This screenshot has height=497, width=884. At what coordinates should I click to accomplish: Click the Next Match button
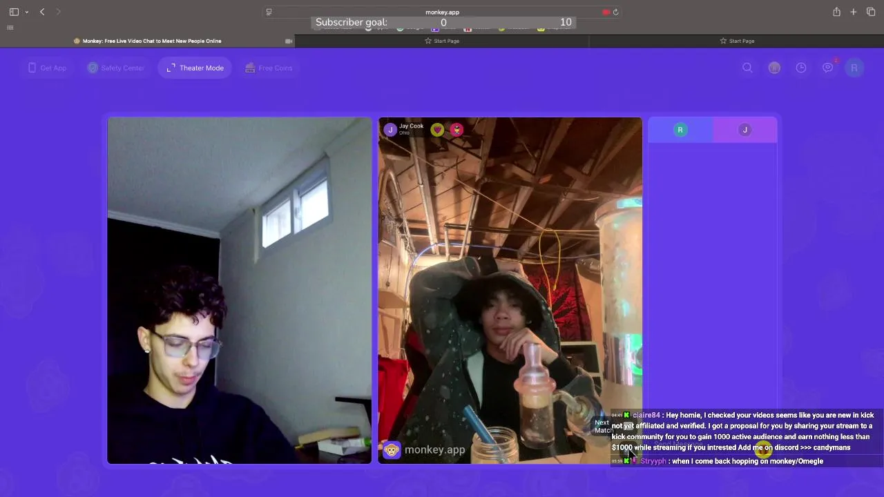tap(604, 427)
